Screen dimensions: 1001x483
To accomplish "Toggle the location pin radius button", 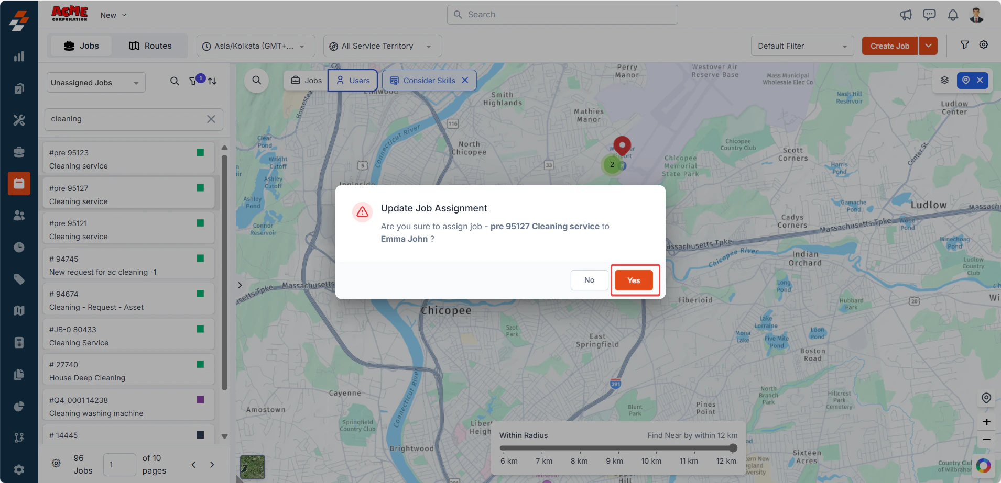I will click(x=965, y=80).
